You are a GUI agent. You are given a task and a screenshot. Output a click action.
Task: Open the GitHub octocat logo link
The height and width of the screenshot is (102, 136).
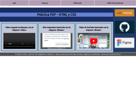(x=124, y=27)
